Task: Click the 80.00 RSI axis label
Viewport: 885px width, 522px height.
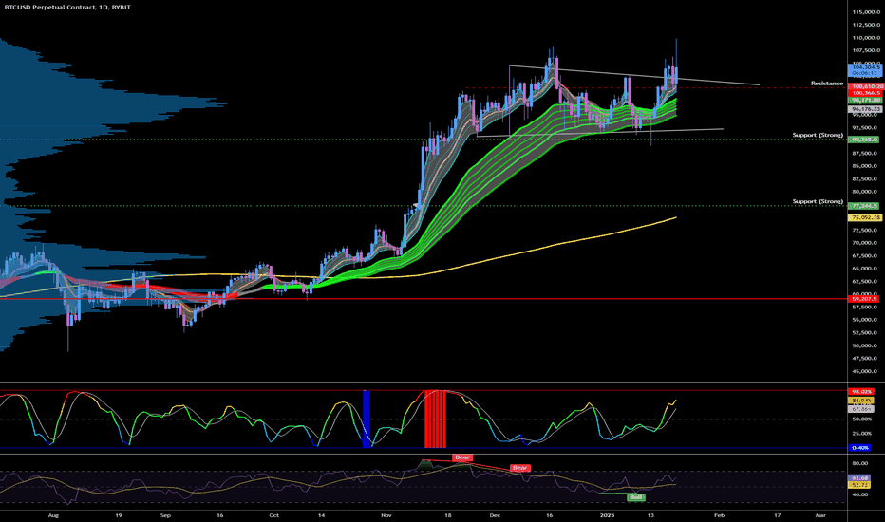Action: click(860, 464)
